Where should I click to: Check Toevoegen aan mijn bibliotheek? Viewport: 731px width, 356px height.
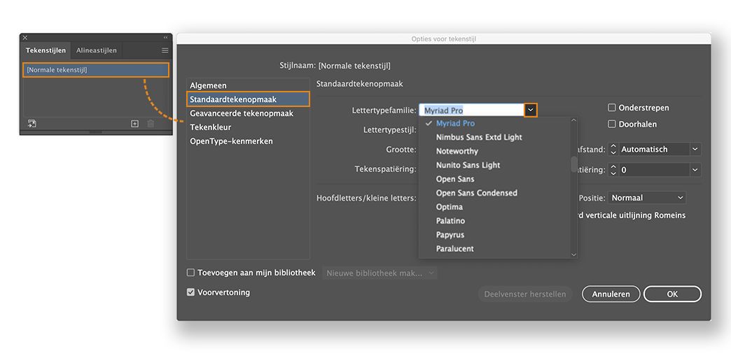[x=190, y=273]
